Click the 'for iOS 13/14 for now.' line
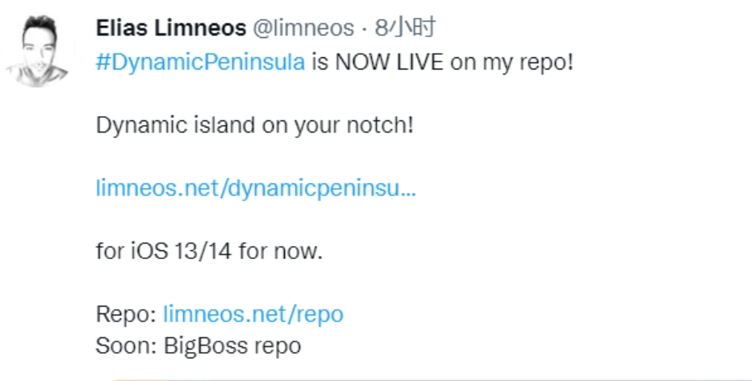This screenshot has width=752, height=381. click(x=209, y=251)
